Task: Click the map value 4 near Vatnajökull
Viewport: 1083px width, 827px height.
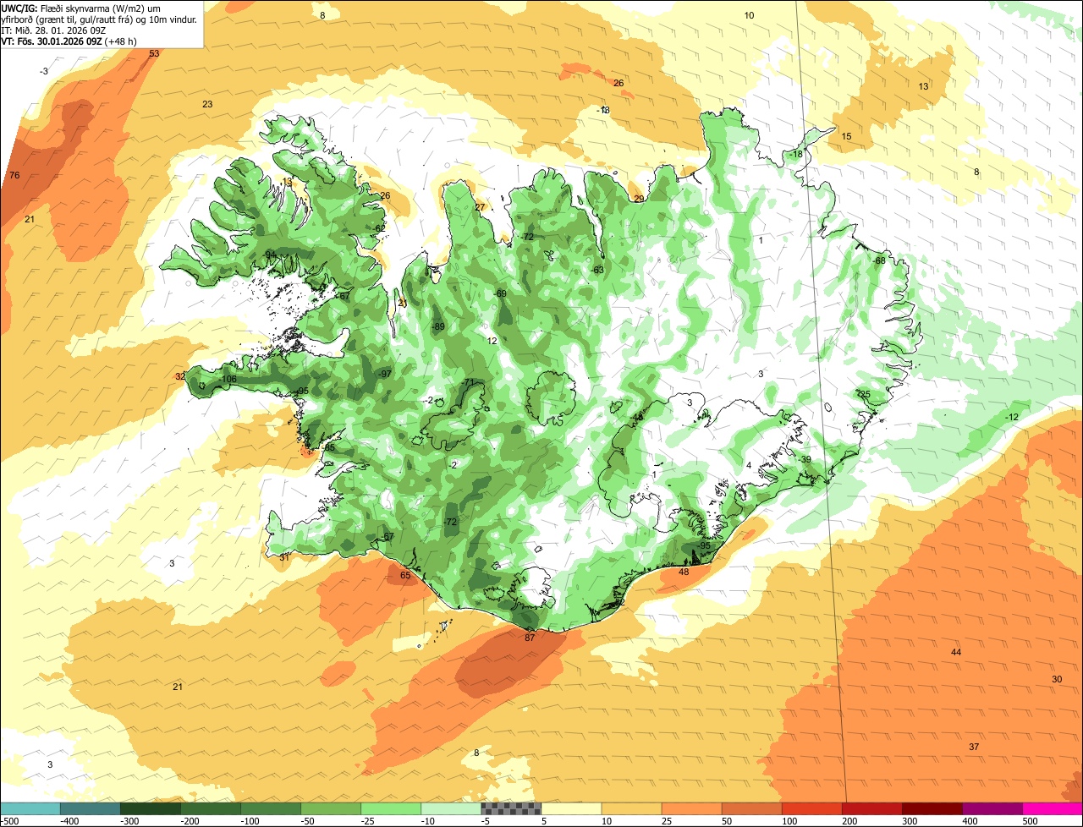Action: tap(749, 465)
